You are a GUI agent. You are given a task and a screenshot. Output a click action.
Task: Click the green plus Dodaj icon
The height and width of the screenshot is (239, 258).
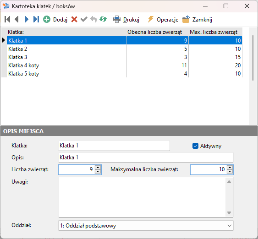coord(47,19)
